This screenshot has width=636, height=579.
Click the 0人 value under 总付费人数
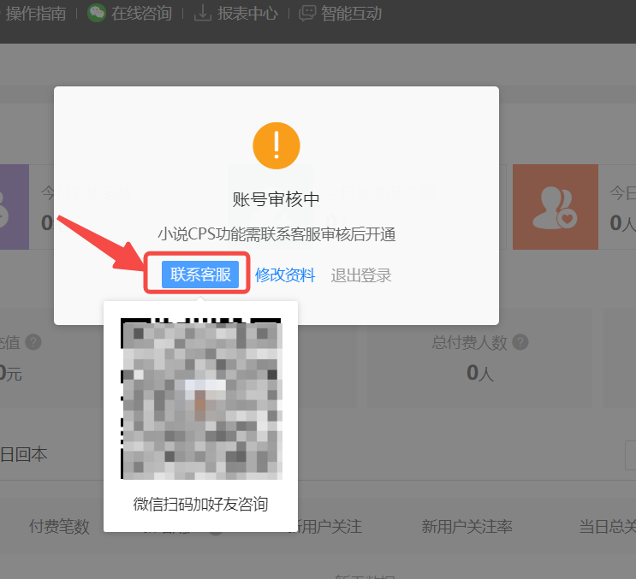[480, 373]
